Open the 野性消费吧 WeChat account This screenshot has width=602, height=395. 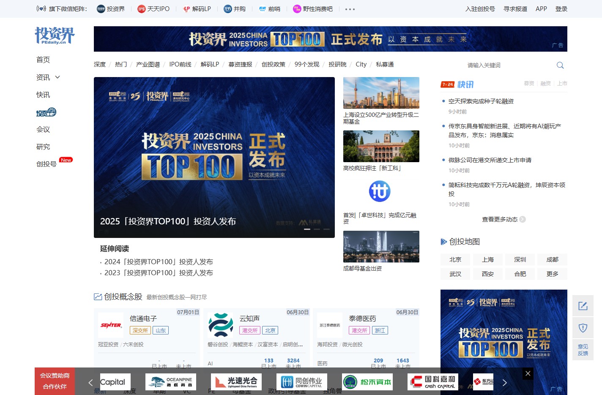click(x=313, y=9)
